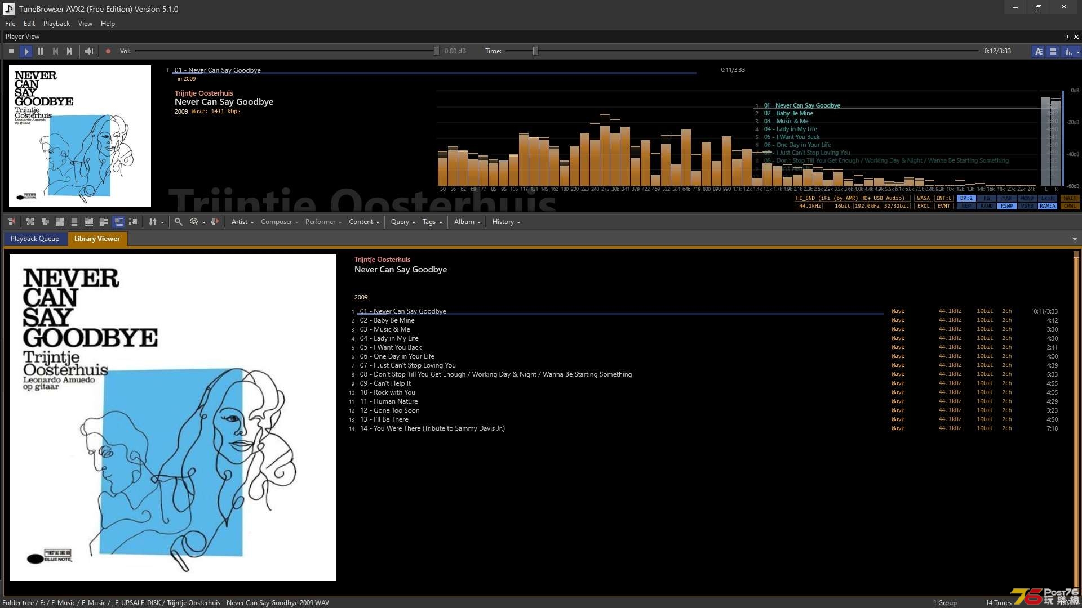
Task: Select the stacked covers view icon
Action: click(x=45, y=222)
